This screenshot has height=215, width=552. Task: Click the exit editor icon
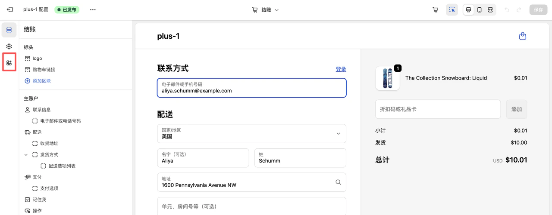pyautogui.click(x=9, y=9)
